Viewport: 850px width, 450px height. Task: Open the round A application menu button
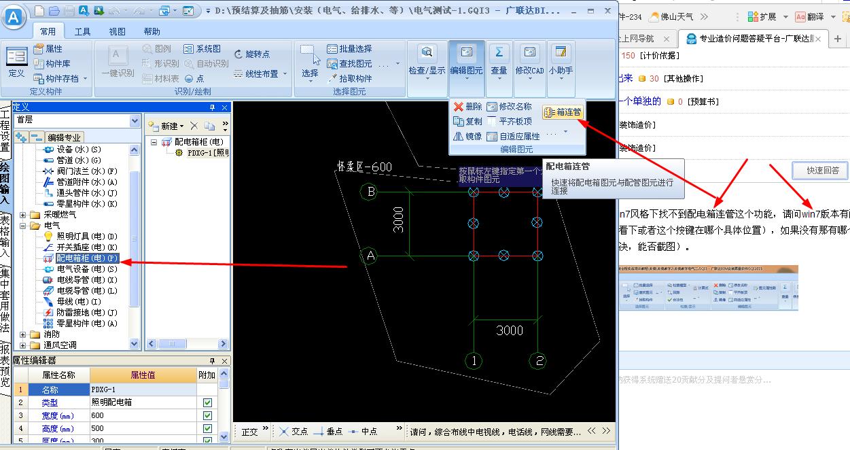click(x=14, y=18)
